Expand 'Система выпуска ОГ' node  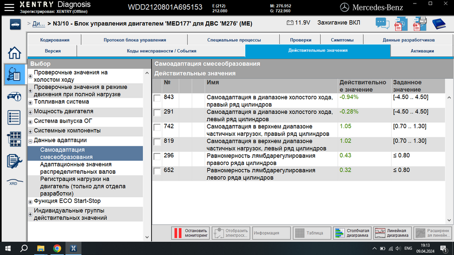30,122
